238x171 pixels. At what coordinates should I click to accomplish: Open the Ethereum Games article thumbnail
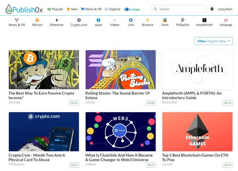(x=197, y=132)
